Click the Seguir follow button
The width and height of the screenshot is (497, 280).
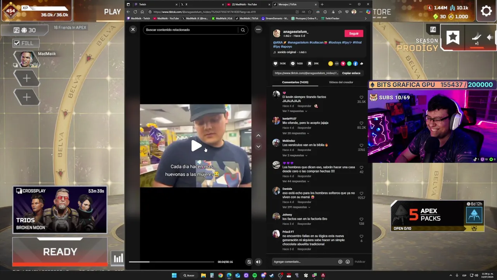click(x=354, y=33)
